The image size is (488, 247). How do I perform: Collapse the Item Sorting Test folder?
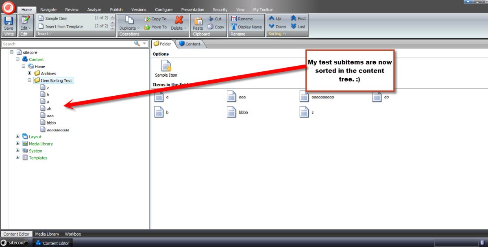coord(30,80)
